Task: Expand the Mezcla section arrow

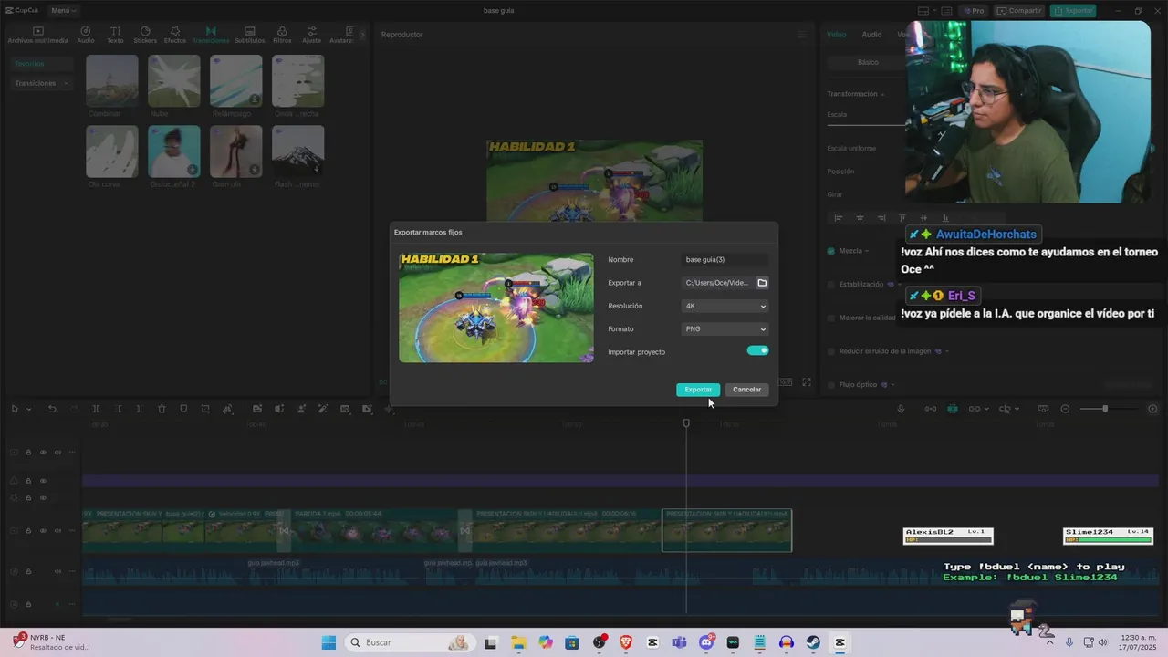Action: (867, 251)
